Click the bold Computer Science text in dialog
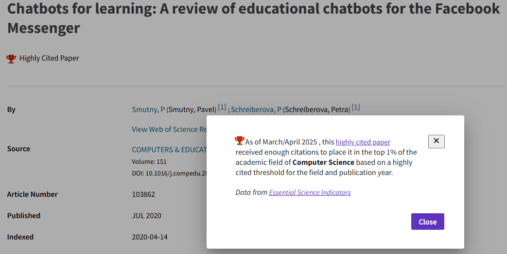 tap(323, 162)
